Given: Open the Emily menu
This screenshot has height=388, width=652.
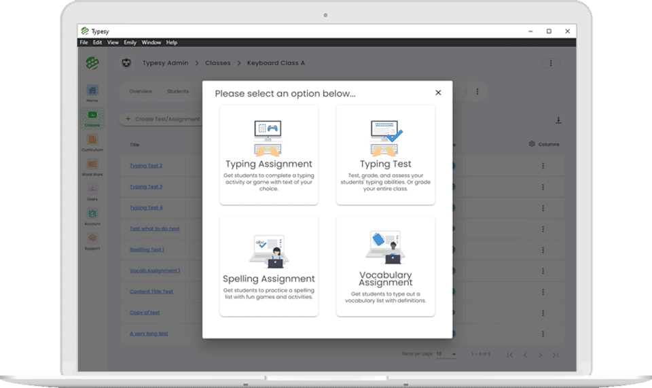Looking at the screenshot, I should click(130, 42).
